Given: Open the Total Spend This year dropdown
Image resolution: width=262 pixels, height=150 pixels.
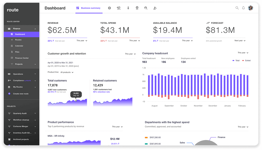Looking at the screenshot, I should click(x=135, y=40).
